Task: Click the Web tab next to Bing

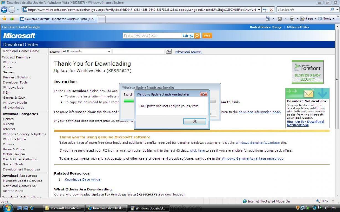Action: tap(207, 36)
